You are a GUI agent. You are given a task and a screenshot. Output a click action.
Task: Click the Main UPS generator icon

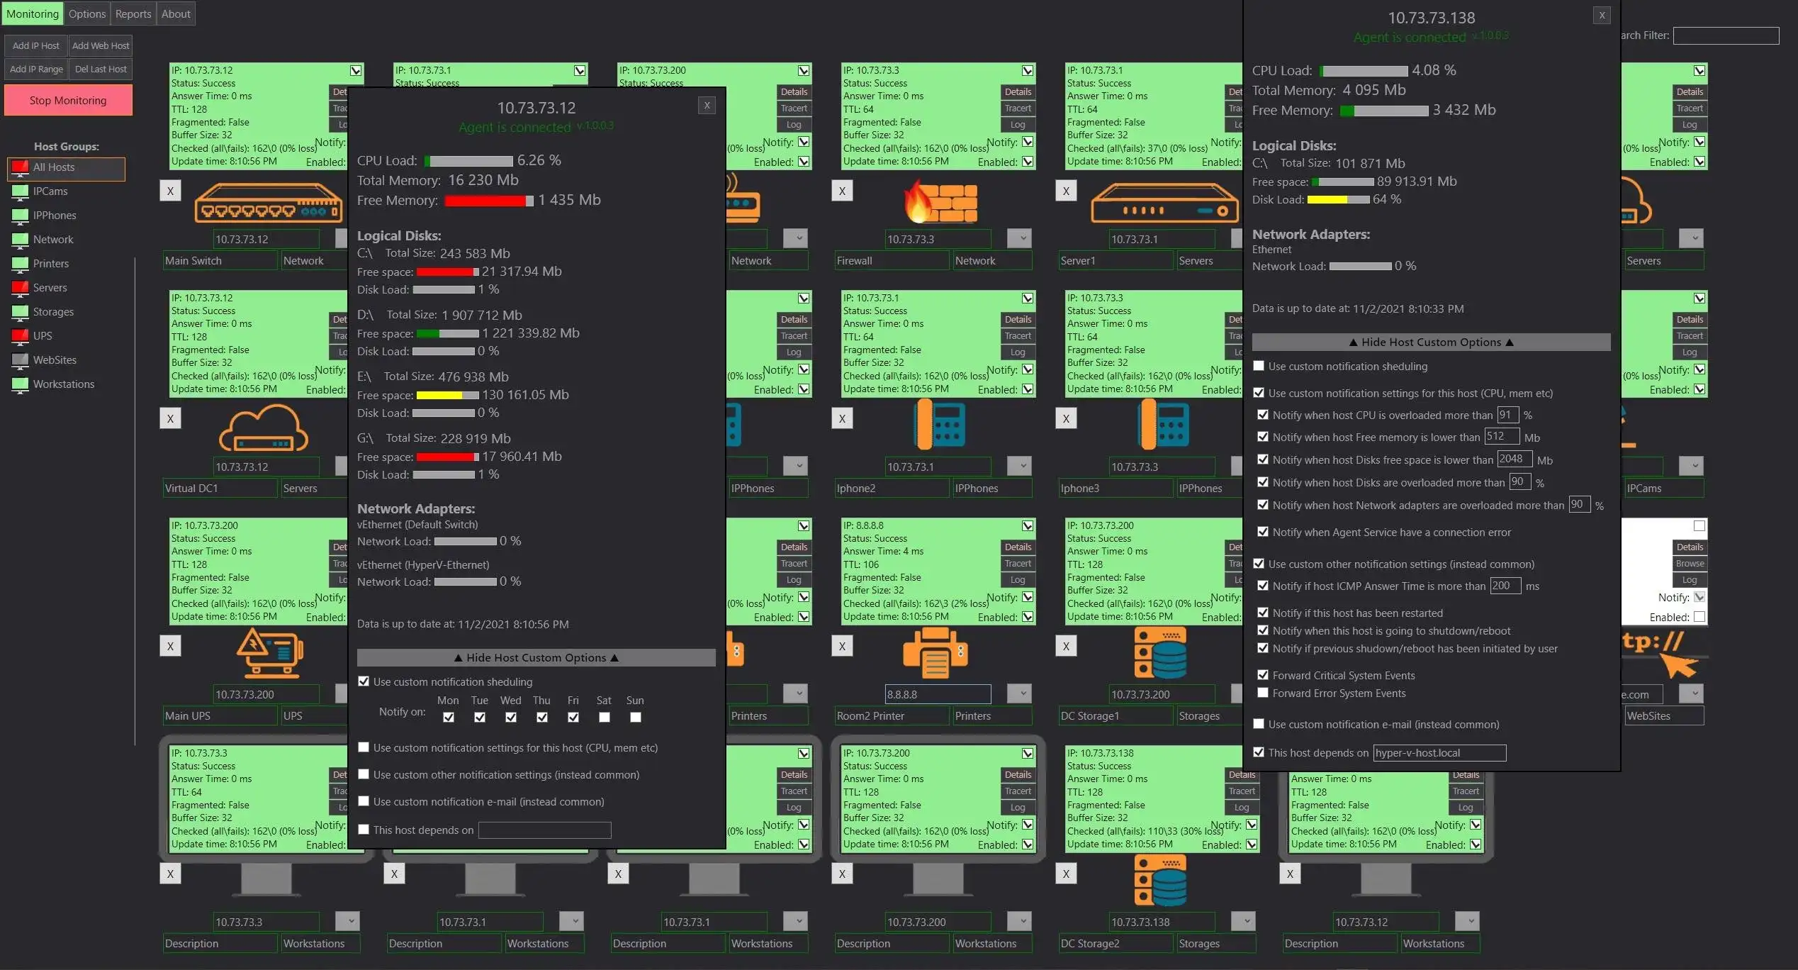click(269, 654)
